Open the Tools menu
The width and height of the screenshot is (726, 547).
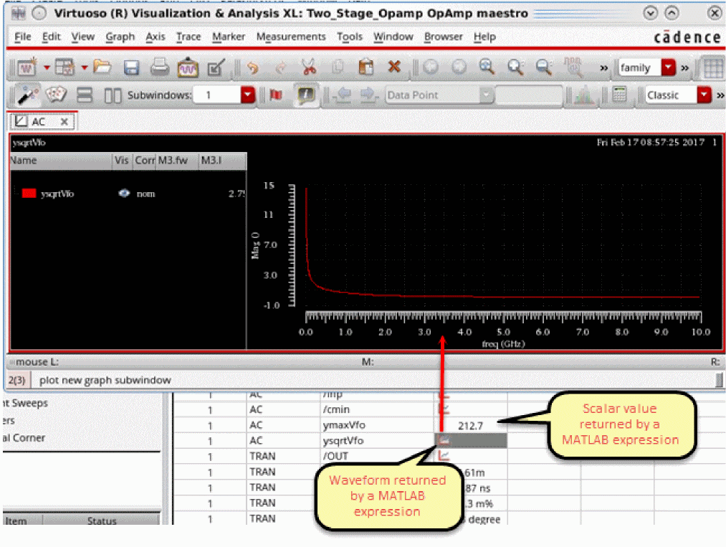point(350,37)
